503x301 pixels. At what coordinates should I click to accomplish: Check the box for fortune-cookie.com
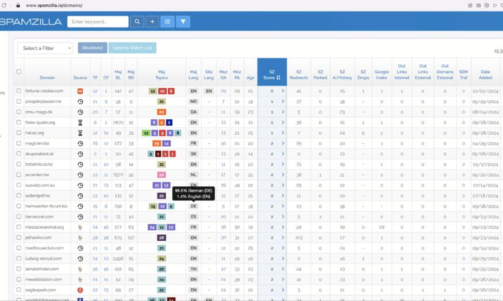(19, 91)
